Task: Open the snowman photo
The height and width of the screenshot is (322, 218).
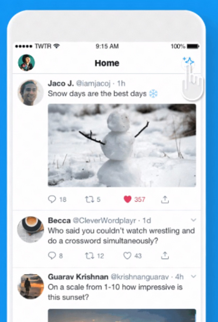Action: pos(122,145)
